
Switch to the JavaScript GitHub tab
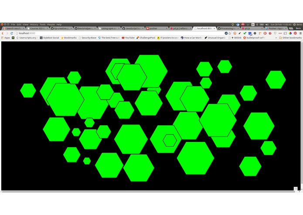[133, 28]
